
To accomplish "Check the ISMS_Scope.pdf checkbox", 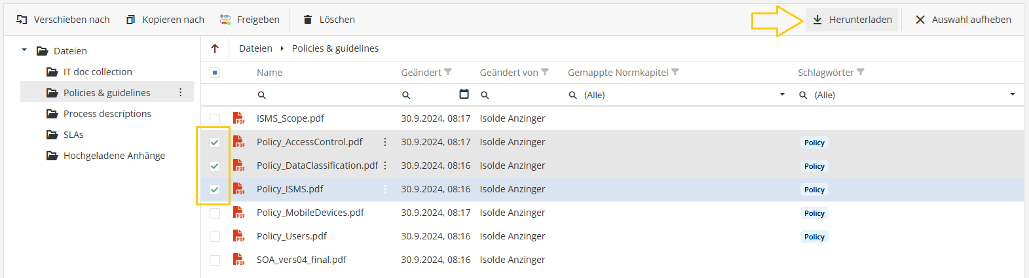I will [x=215, y=118].
